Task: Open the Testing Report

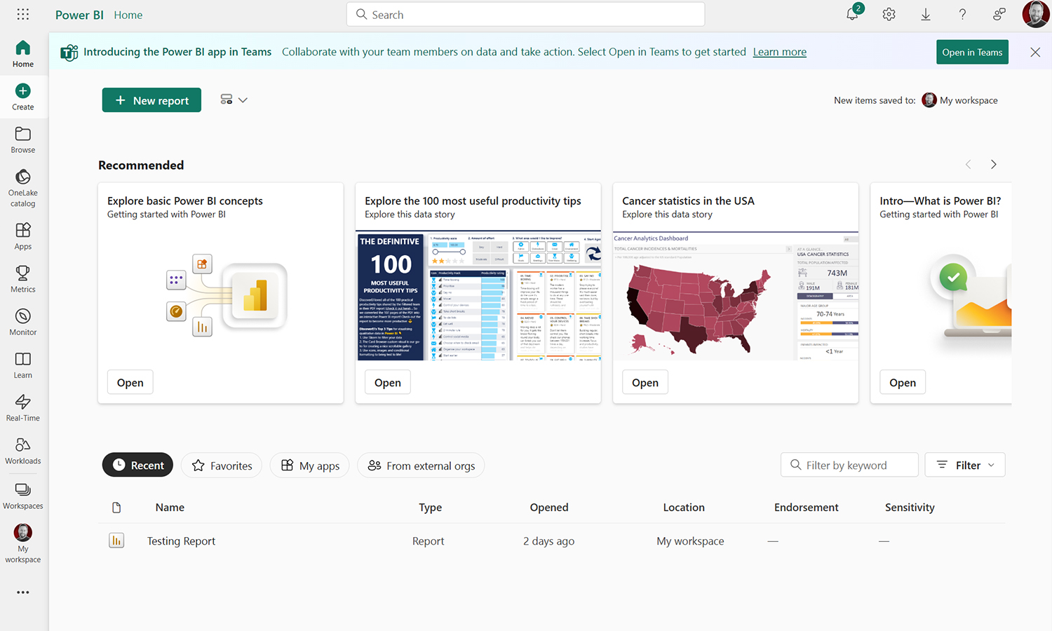Action: (x=180, y=541)
